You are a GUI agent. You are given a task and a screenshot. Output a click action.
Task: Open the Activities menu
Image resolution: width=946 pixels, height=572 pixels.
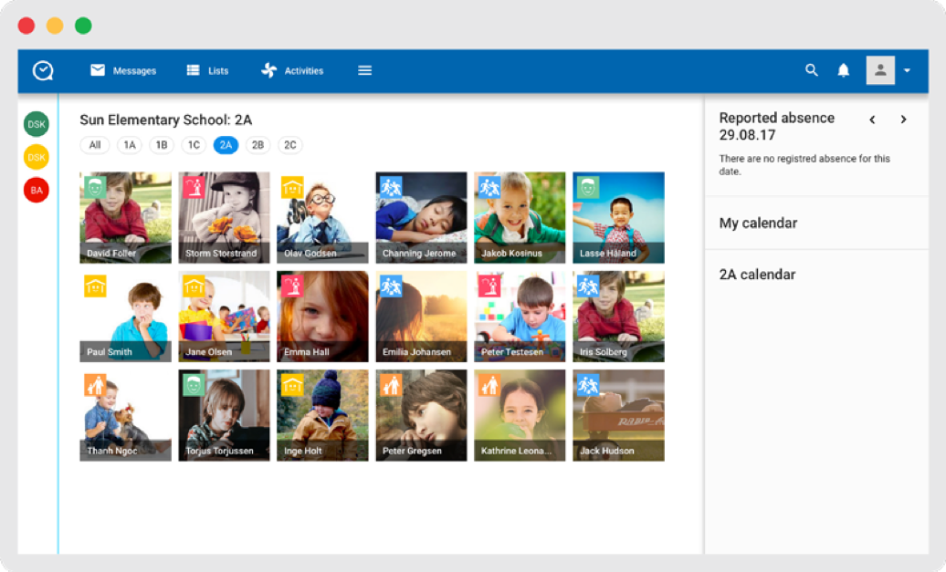tap(292, 70)
